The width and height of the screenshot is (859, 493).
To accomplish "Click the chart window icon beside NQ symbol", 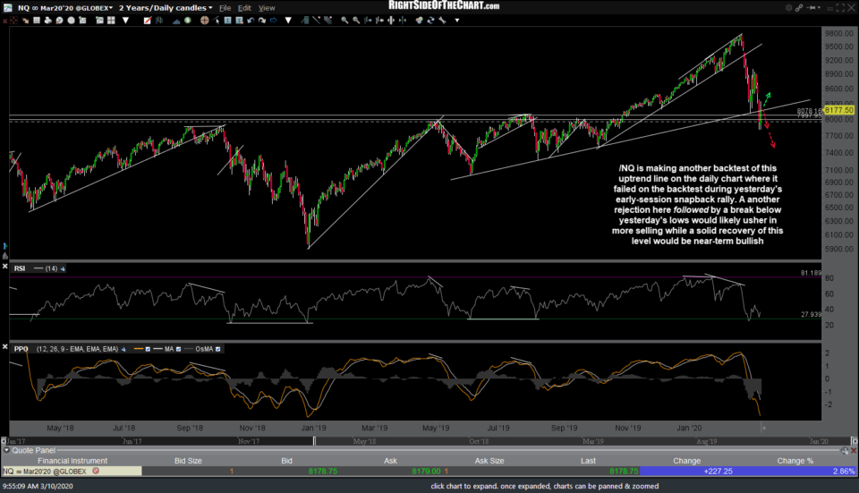I will pyautogui.click(x=8, y=8).
